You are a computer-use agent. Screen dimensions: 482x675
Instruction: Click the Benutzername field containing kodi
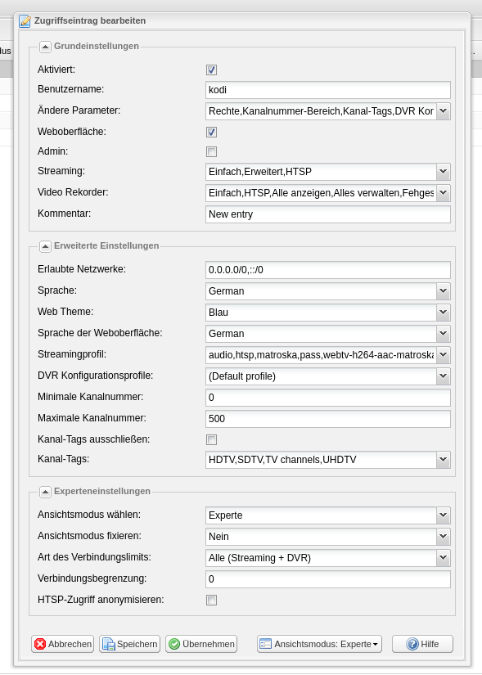(x=328, y=90)
